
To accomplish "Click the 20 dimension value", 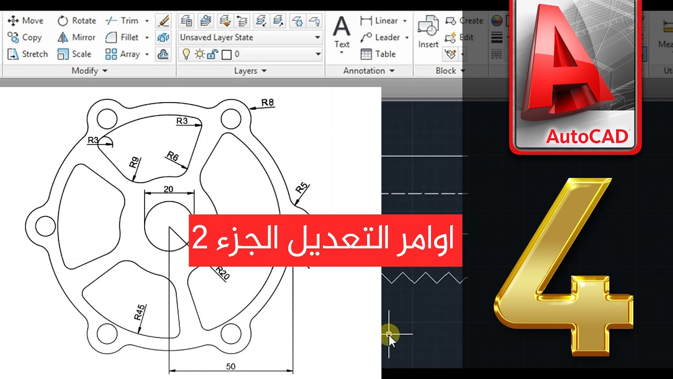I will (168, 189).
